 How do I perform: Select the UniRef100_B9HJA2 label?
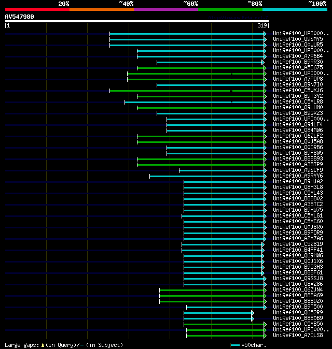298,182
